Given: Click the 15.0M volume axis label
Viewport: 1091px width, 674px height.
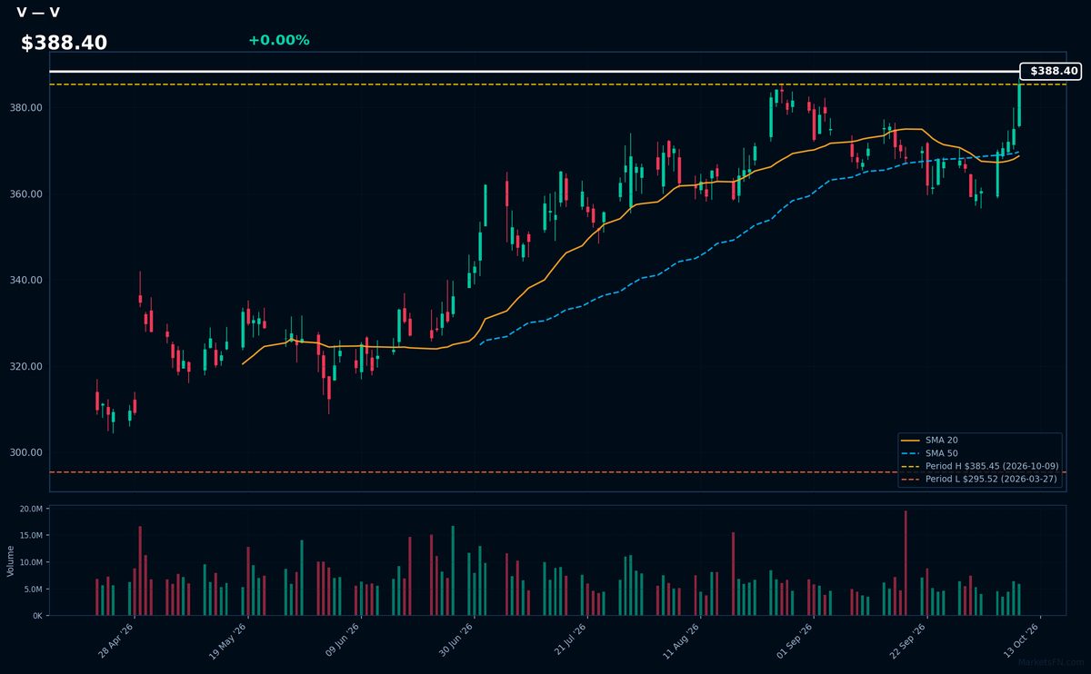Looking at the screenshot, I should coord(31,536).
